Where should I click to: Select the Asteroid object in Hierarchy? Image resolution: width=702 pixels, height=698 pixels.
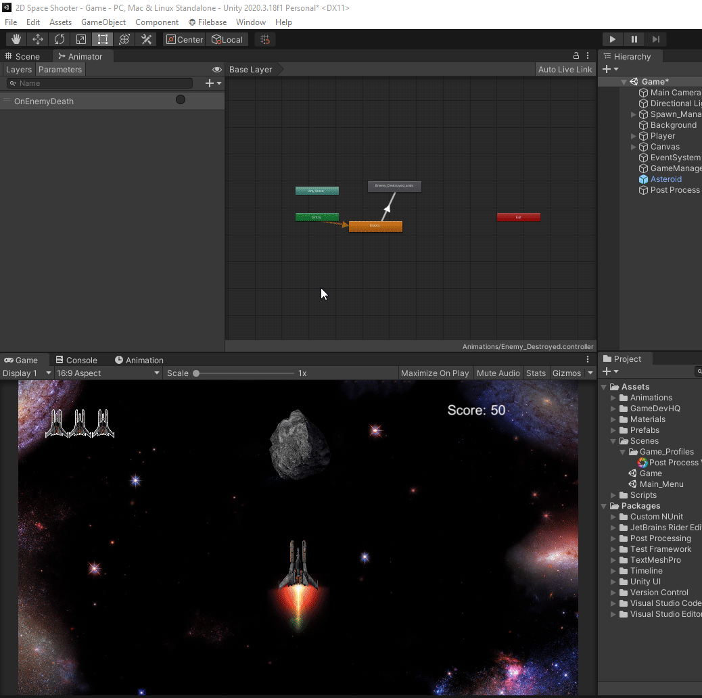[665, 179]
